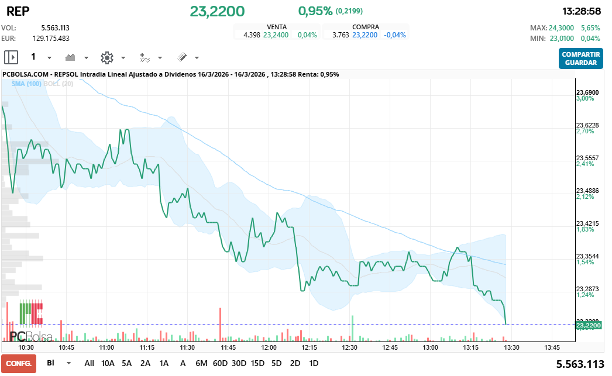
Task: Click the GUARDAR button
Action: 580,63
